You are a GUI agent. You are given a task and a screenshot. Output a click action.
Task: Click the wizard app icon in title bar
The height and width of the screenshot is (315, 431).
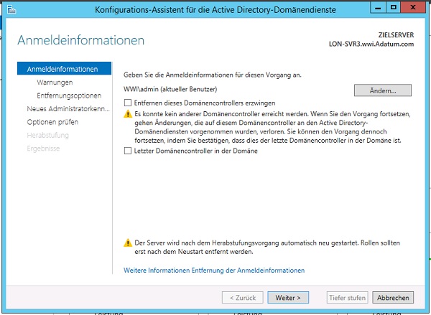[x=11, y=9]
